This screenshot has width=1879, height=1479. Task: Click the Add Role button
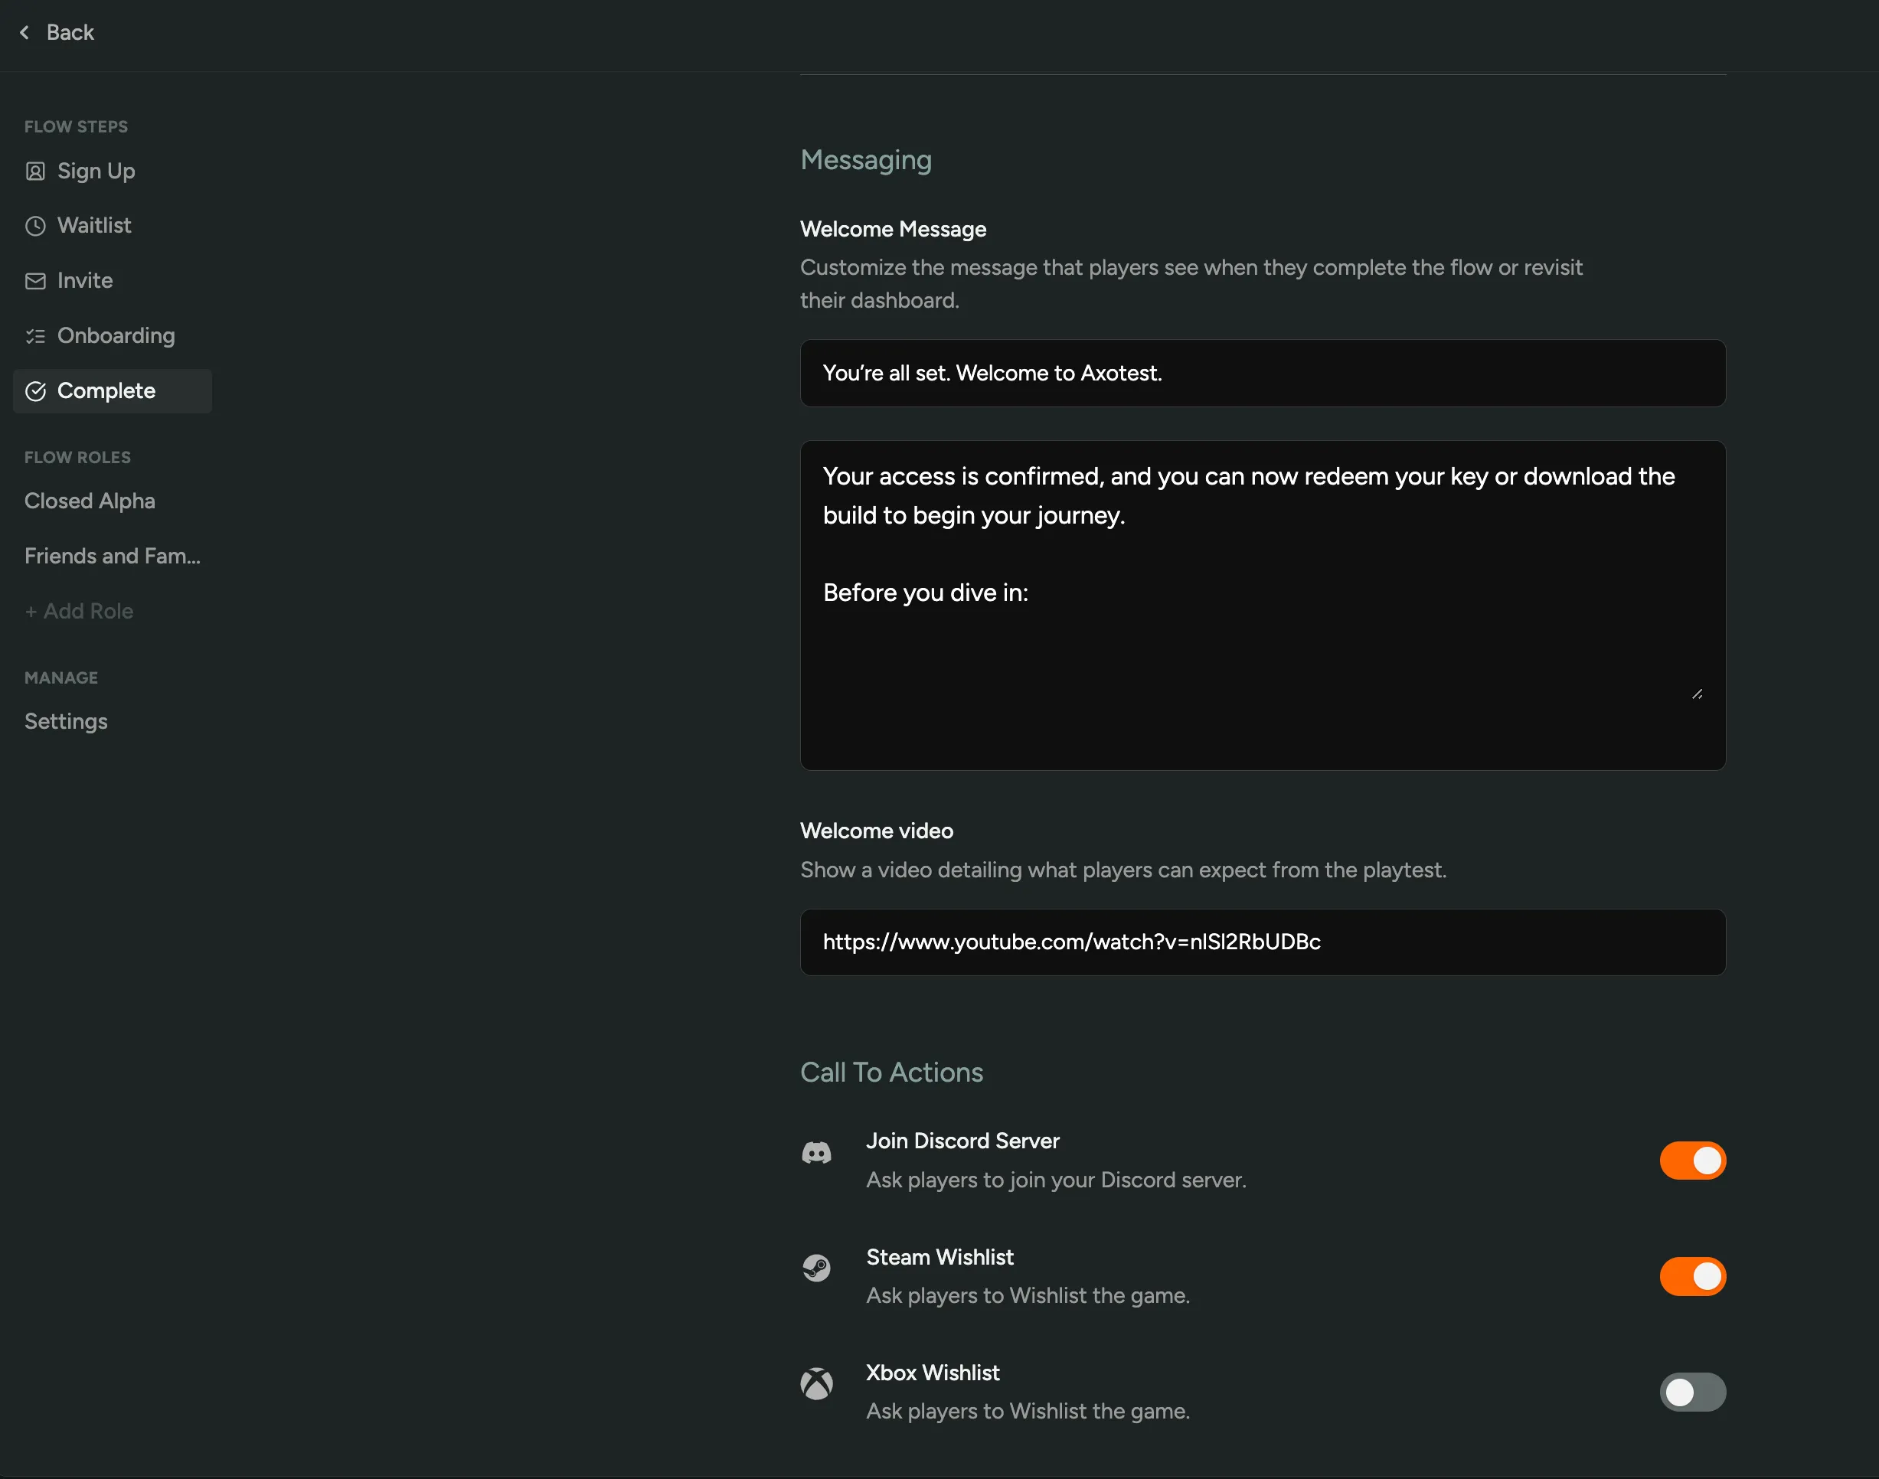79,612
